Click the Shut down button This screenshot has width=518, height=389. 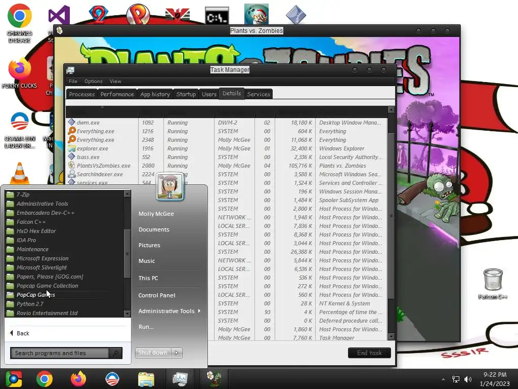[153, 353]
